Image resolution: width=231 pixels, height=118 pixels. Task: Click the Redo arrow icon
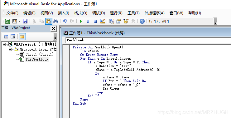pos(72,22)
